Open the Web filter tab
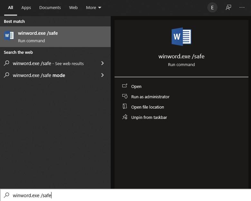 (73, 7)
